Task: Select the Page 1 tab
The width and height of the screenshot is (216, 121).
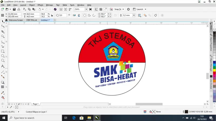Action: point(36,104)
